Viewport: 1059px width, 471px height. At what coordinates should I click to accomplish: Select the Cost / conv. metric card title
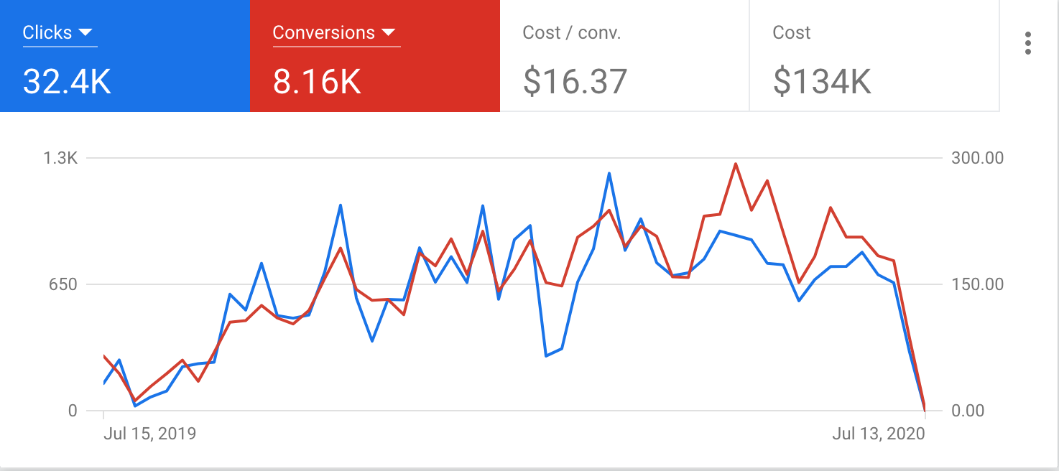[x=571, y=32]
